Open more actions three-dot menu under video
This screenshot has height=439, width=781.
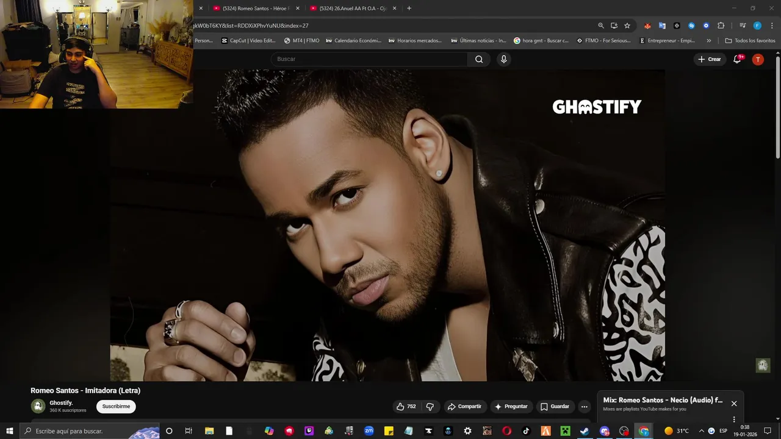[584, 407]
